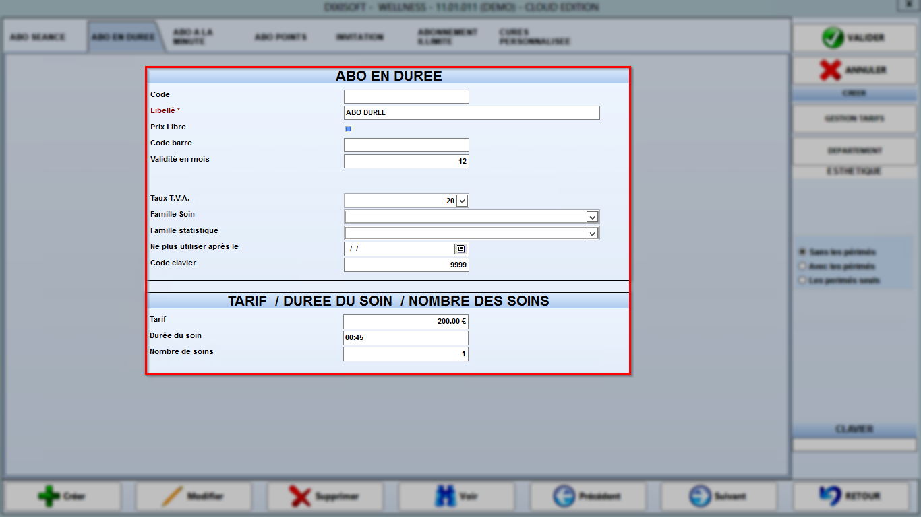
Task: Toggle the Prix Libre checkbox
Action: tap(349, 129)
